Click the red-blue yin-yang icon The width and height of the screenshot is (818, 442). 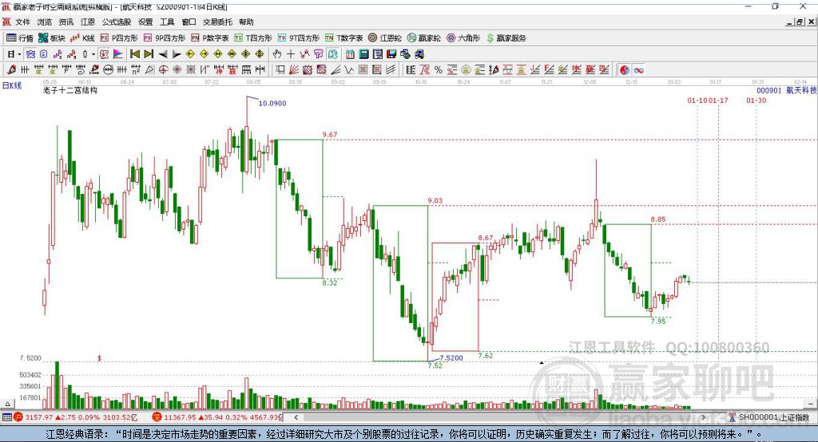[x=625, y=70]
